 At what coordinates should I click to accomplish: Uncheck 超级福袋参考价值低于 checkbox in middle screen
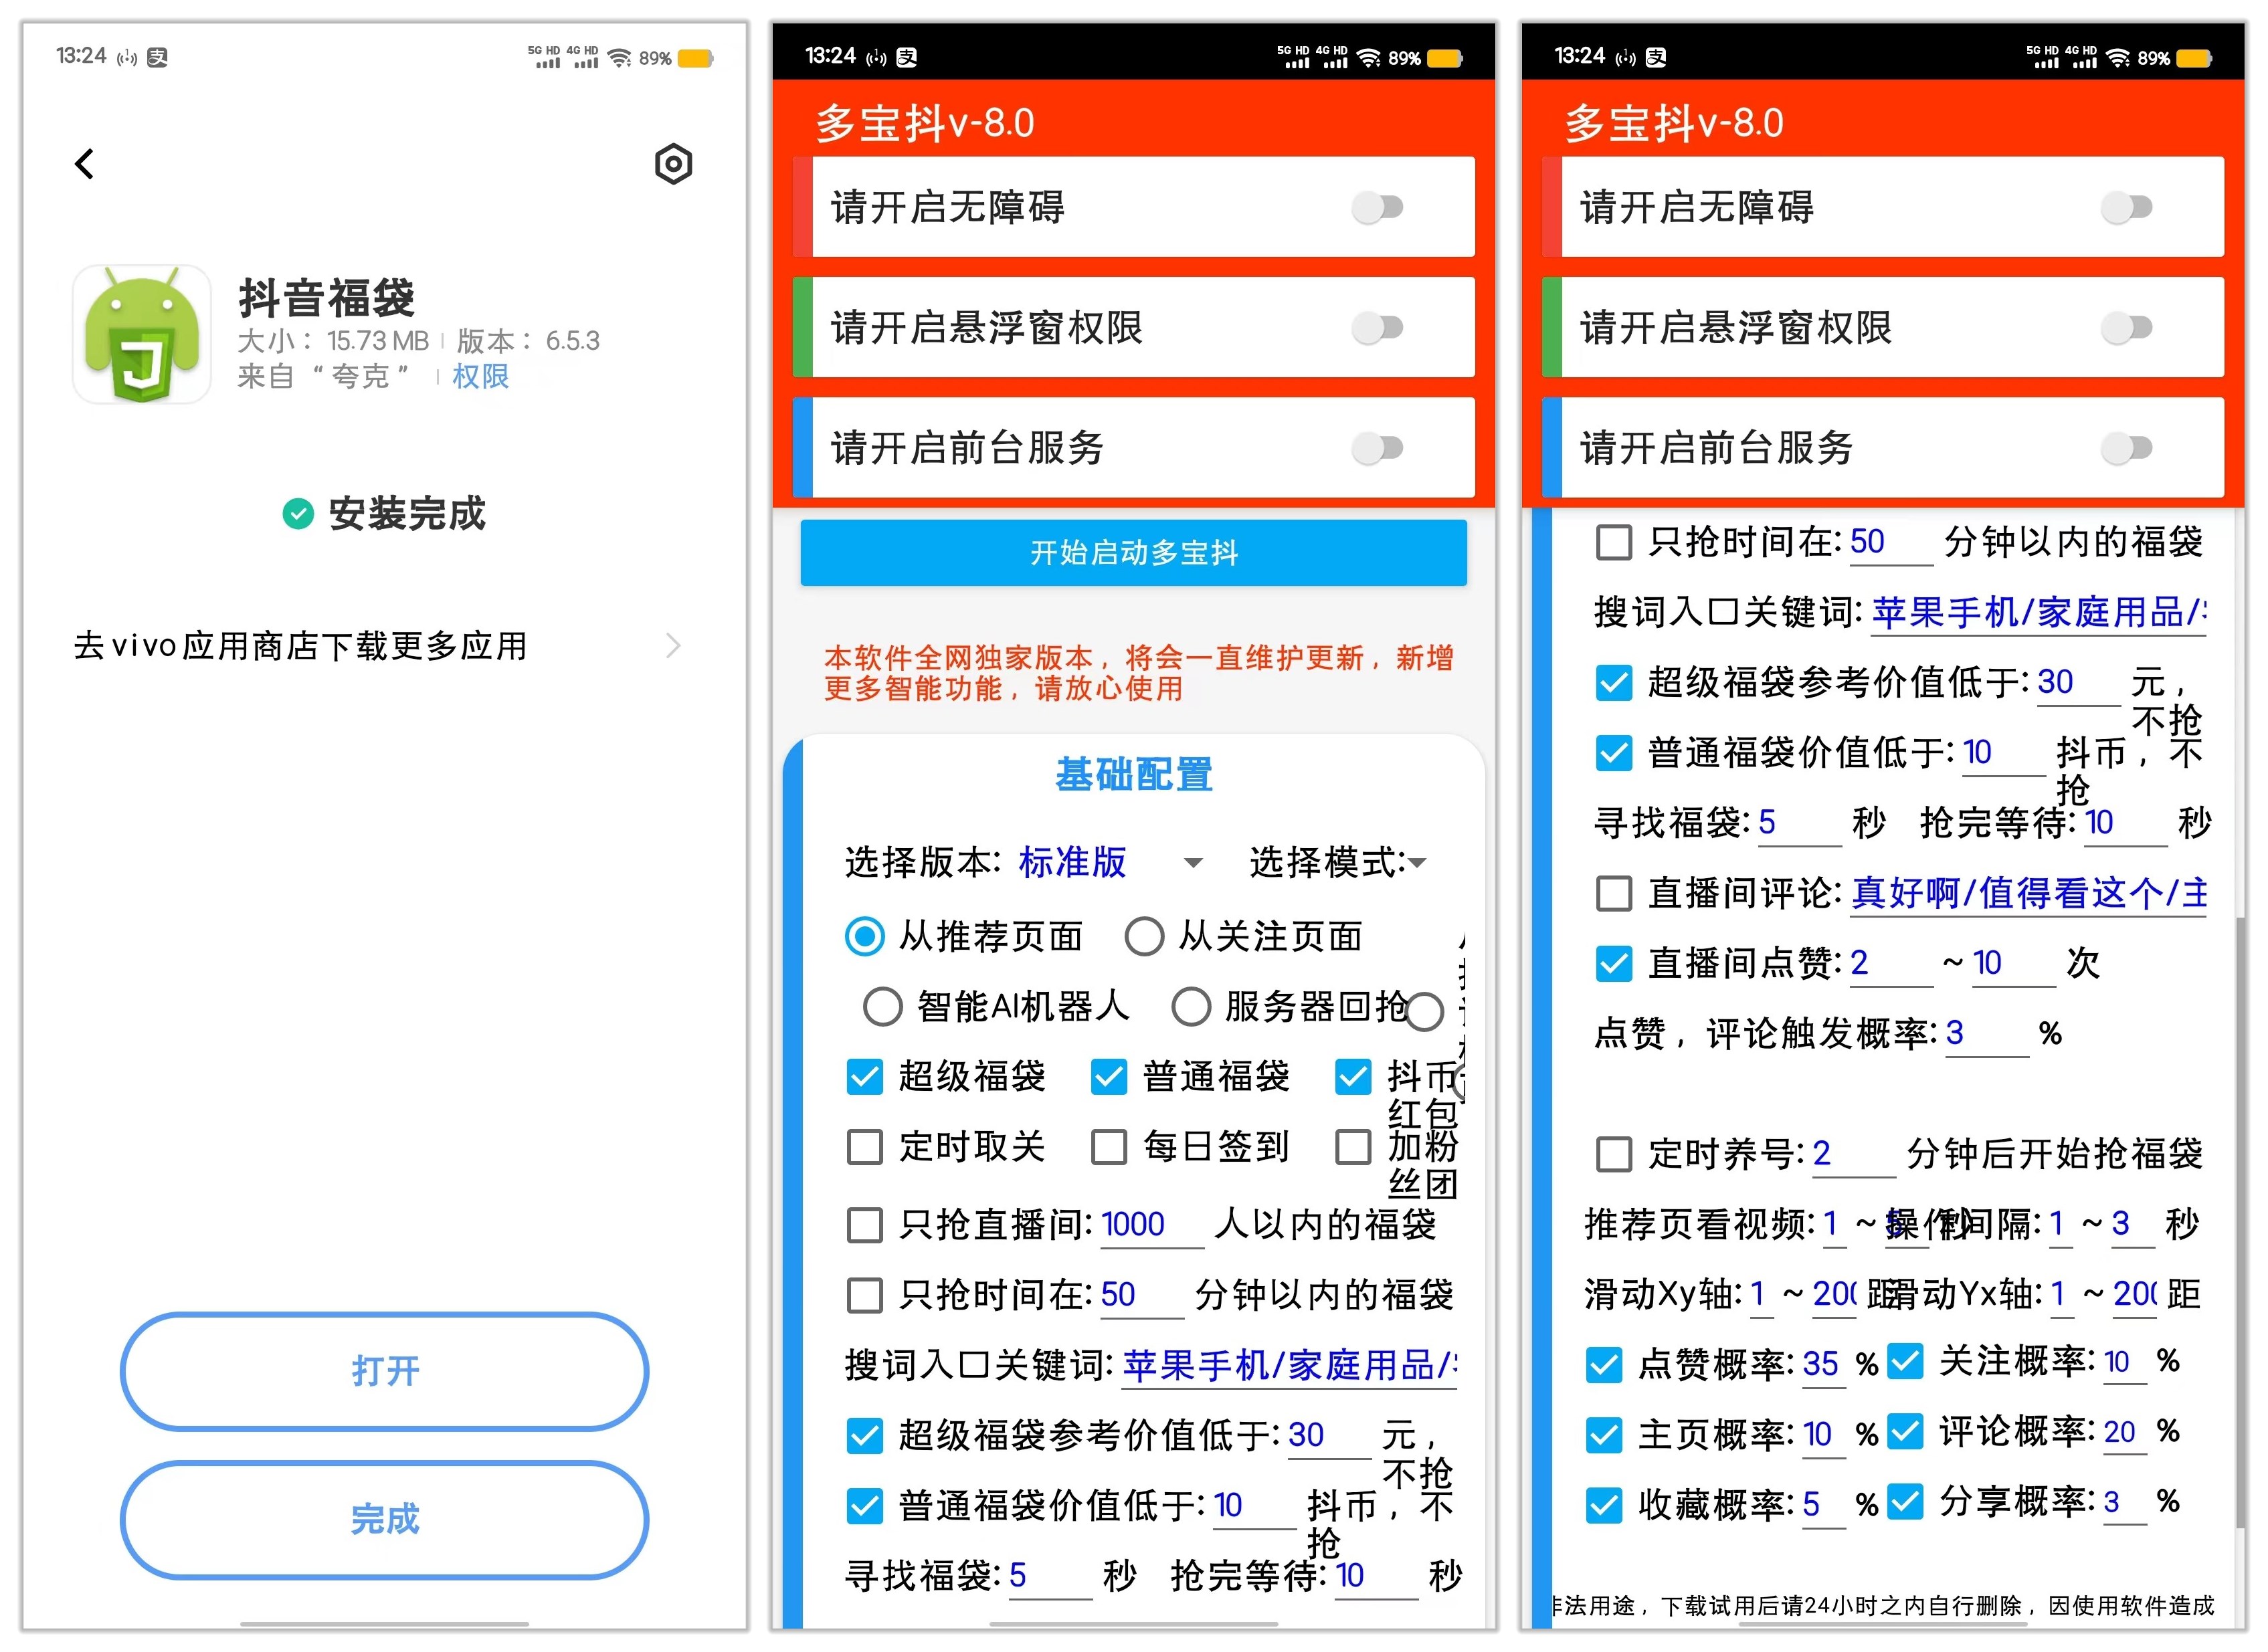click(x=865, y=1436)
